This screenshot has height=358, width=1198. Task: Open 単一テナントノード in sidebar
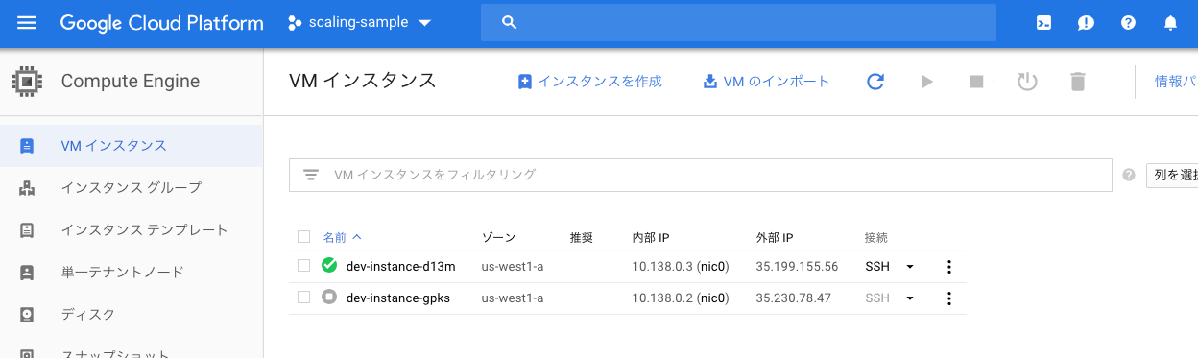point(131,273)
